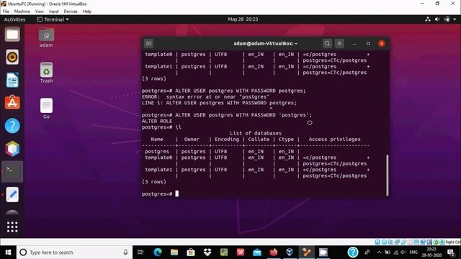This screenshot has height=259, width=461.
Task: Open the terminal hamburger menu
Action: [339, 43]
